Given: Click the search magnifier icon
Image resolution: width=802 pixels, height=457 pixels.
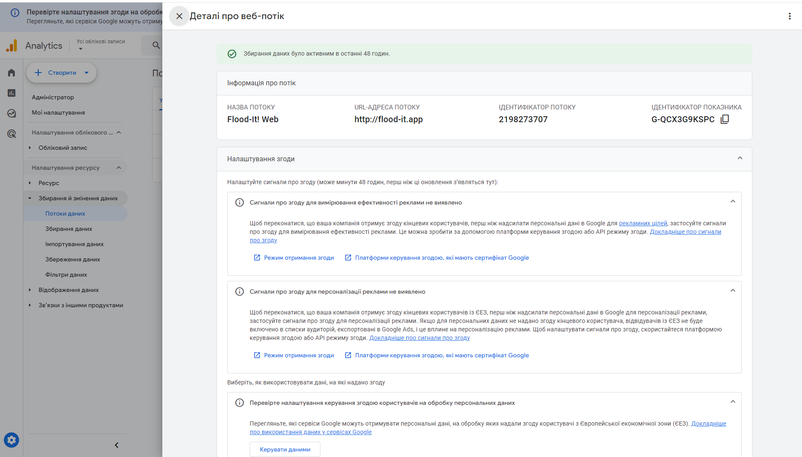Looking at the screenshot, I should coord(156,45).
